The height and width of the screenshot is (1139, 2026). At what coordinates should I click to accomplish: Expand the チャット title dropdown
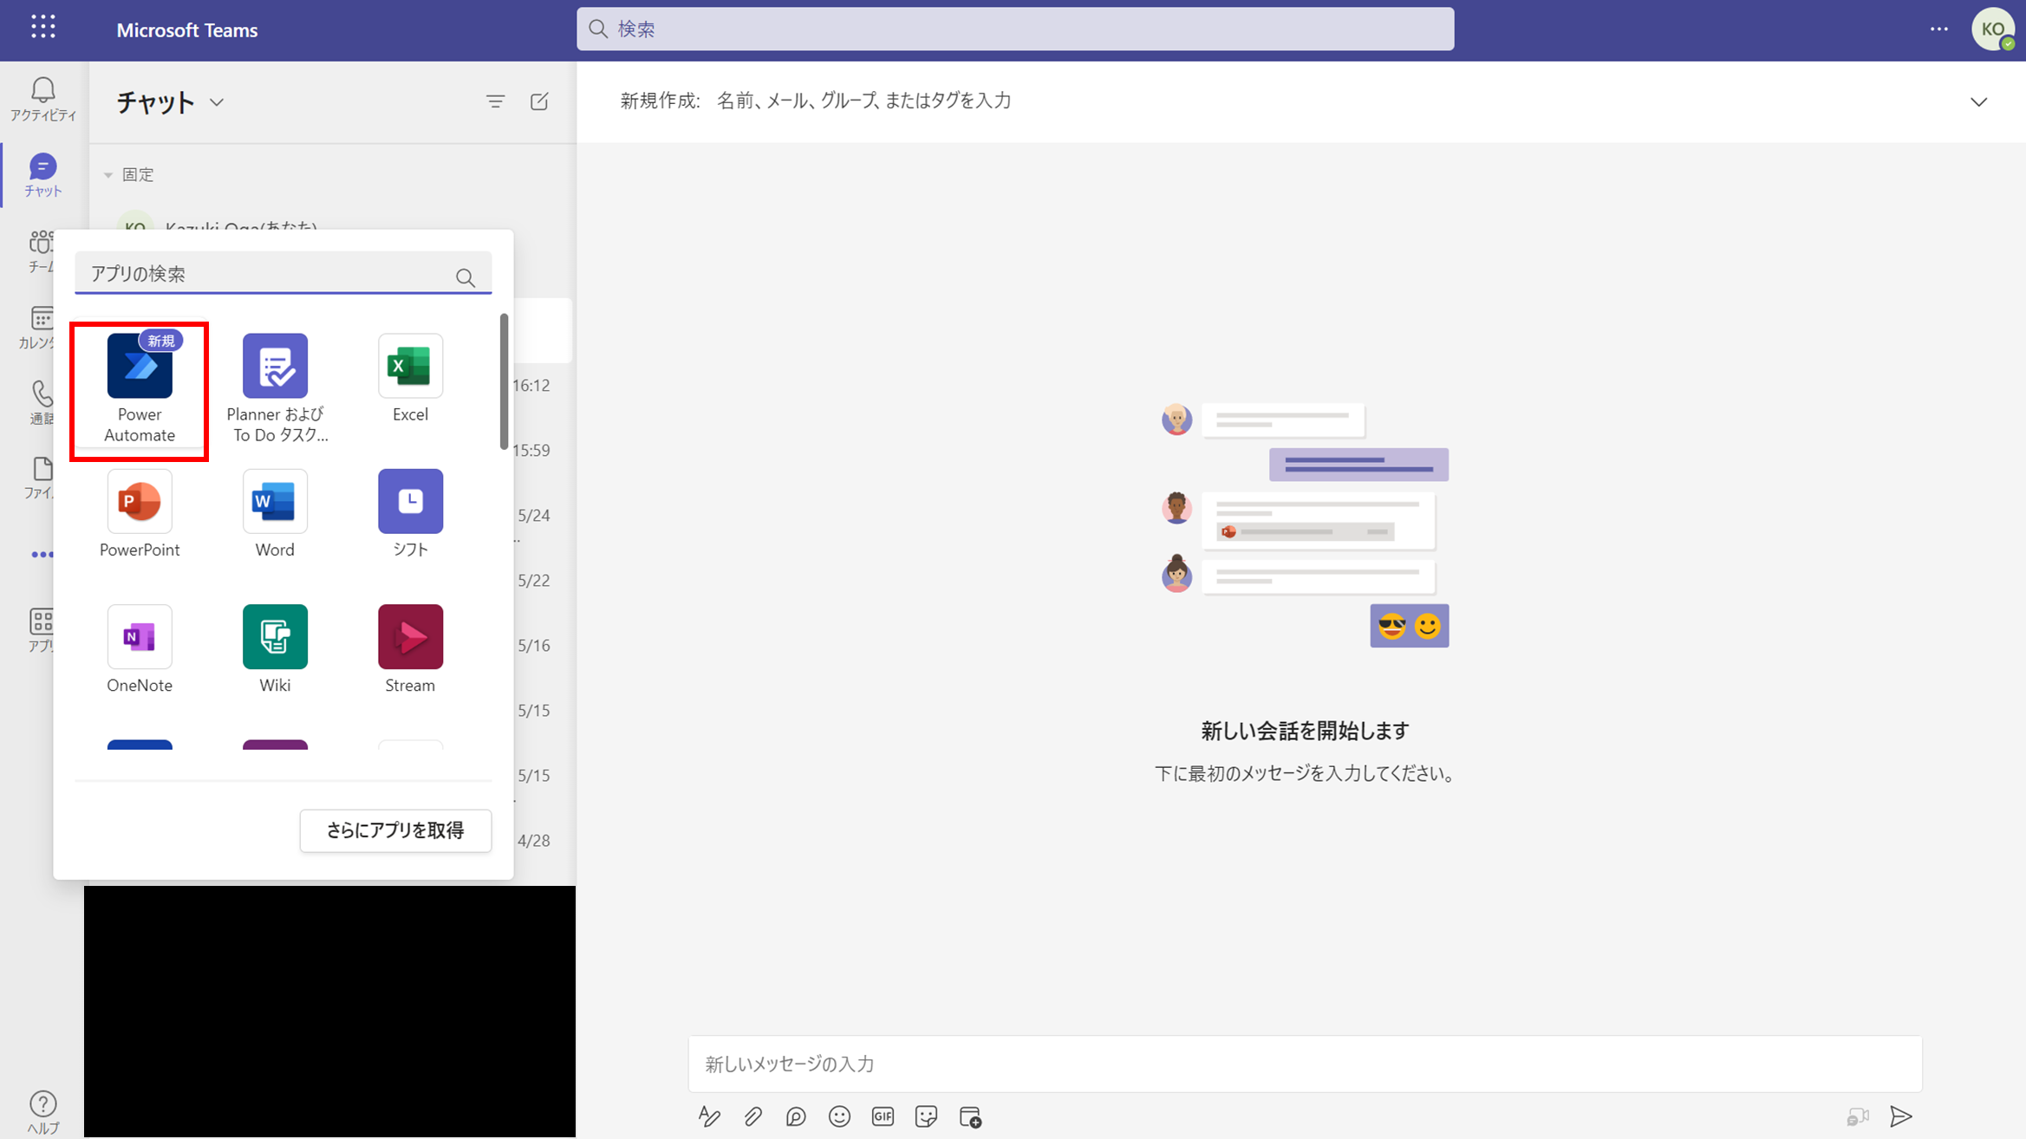(x=217, y=102)
